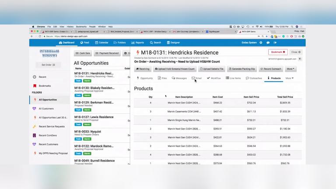
Task: Click the sign-out icon in the top bar
Action: [275, 42]
